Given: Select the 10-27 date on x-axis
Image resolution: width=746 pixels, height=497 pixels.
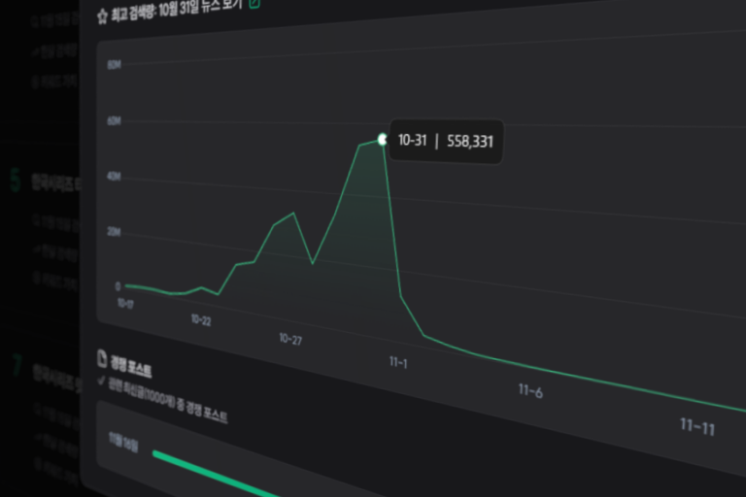Looking at the screenshot, I should click(290, 339).
